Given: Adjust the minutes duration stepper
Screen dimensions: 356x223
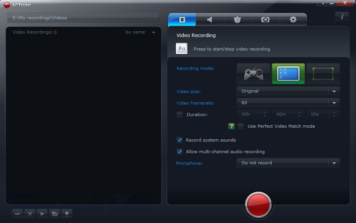Looking at the screenshot, I should (299, 114).
